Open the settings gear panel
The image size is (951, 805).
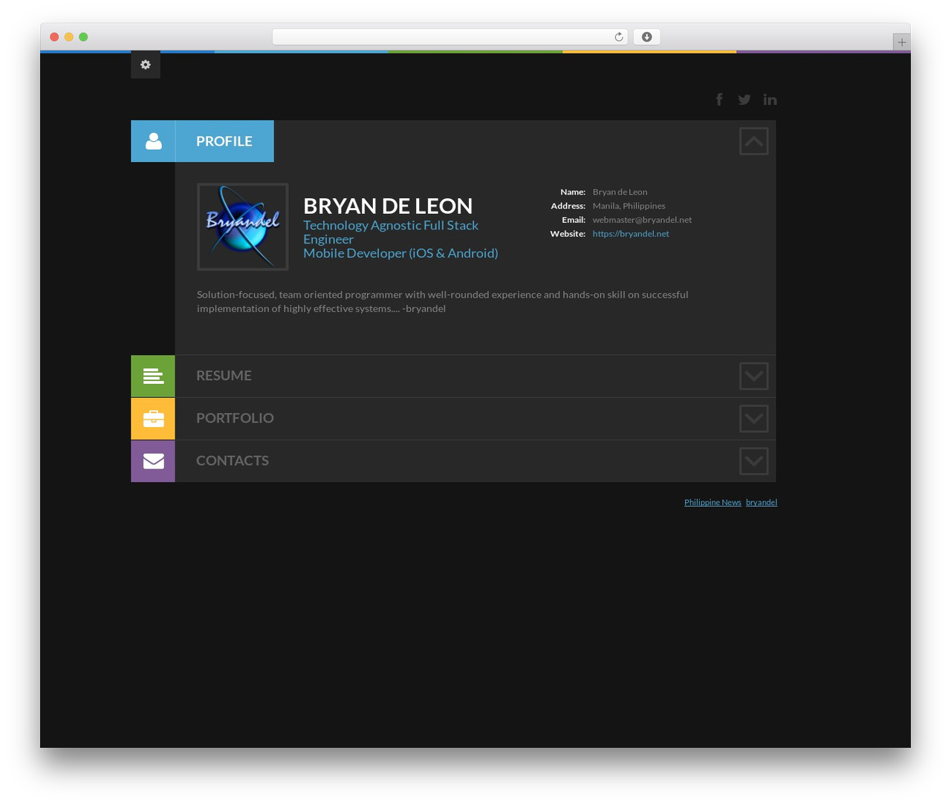146,65
